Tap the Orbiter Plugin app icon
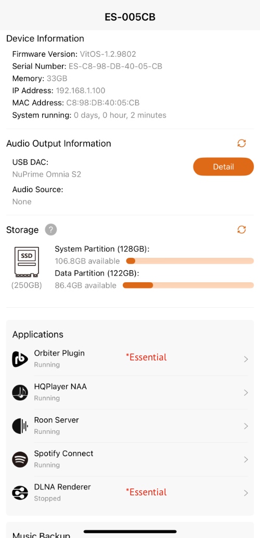Viewport: 260px width, 538px height. coord(20,359)
